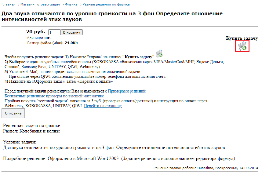Open the Описание tab

coord(13,113)
